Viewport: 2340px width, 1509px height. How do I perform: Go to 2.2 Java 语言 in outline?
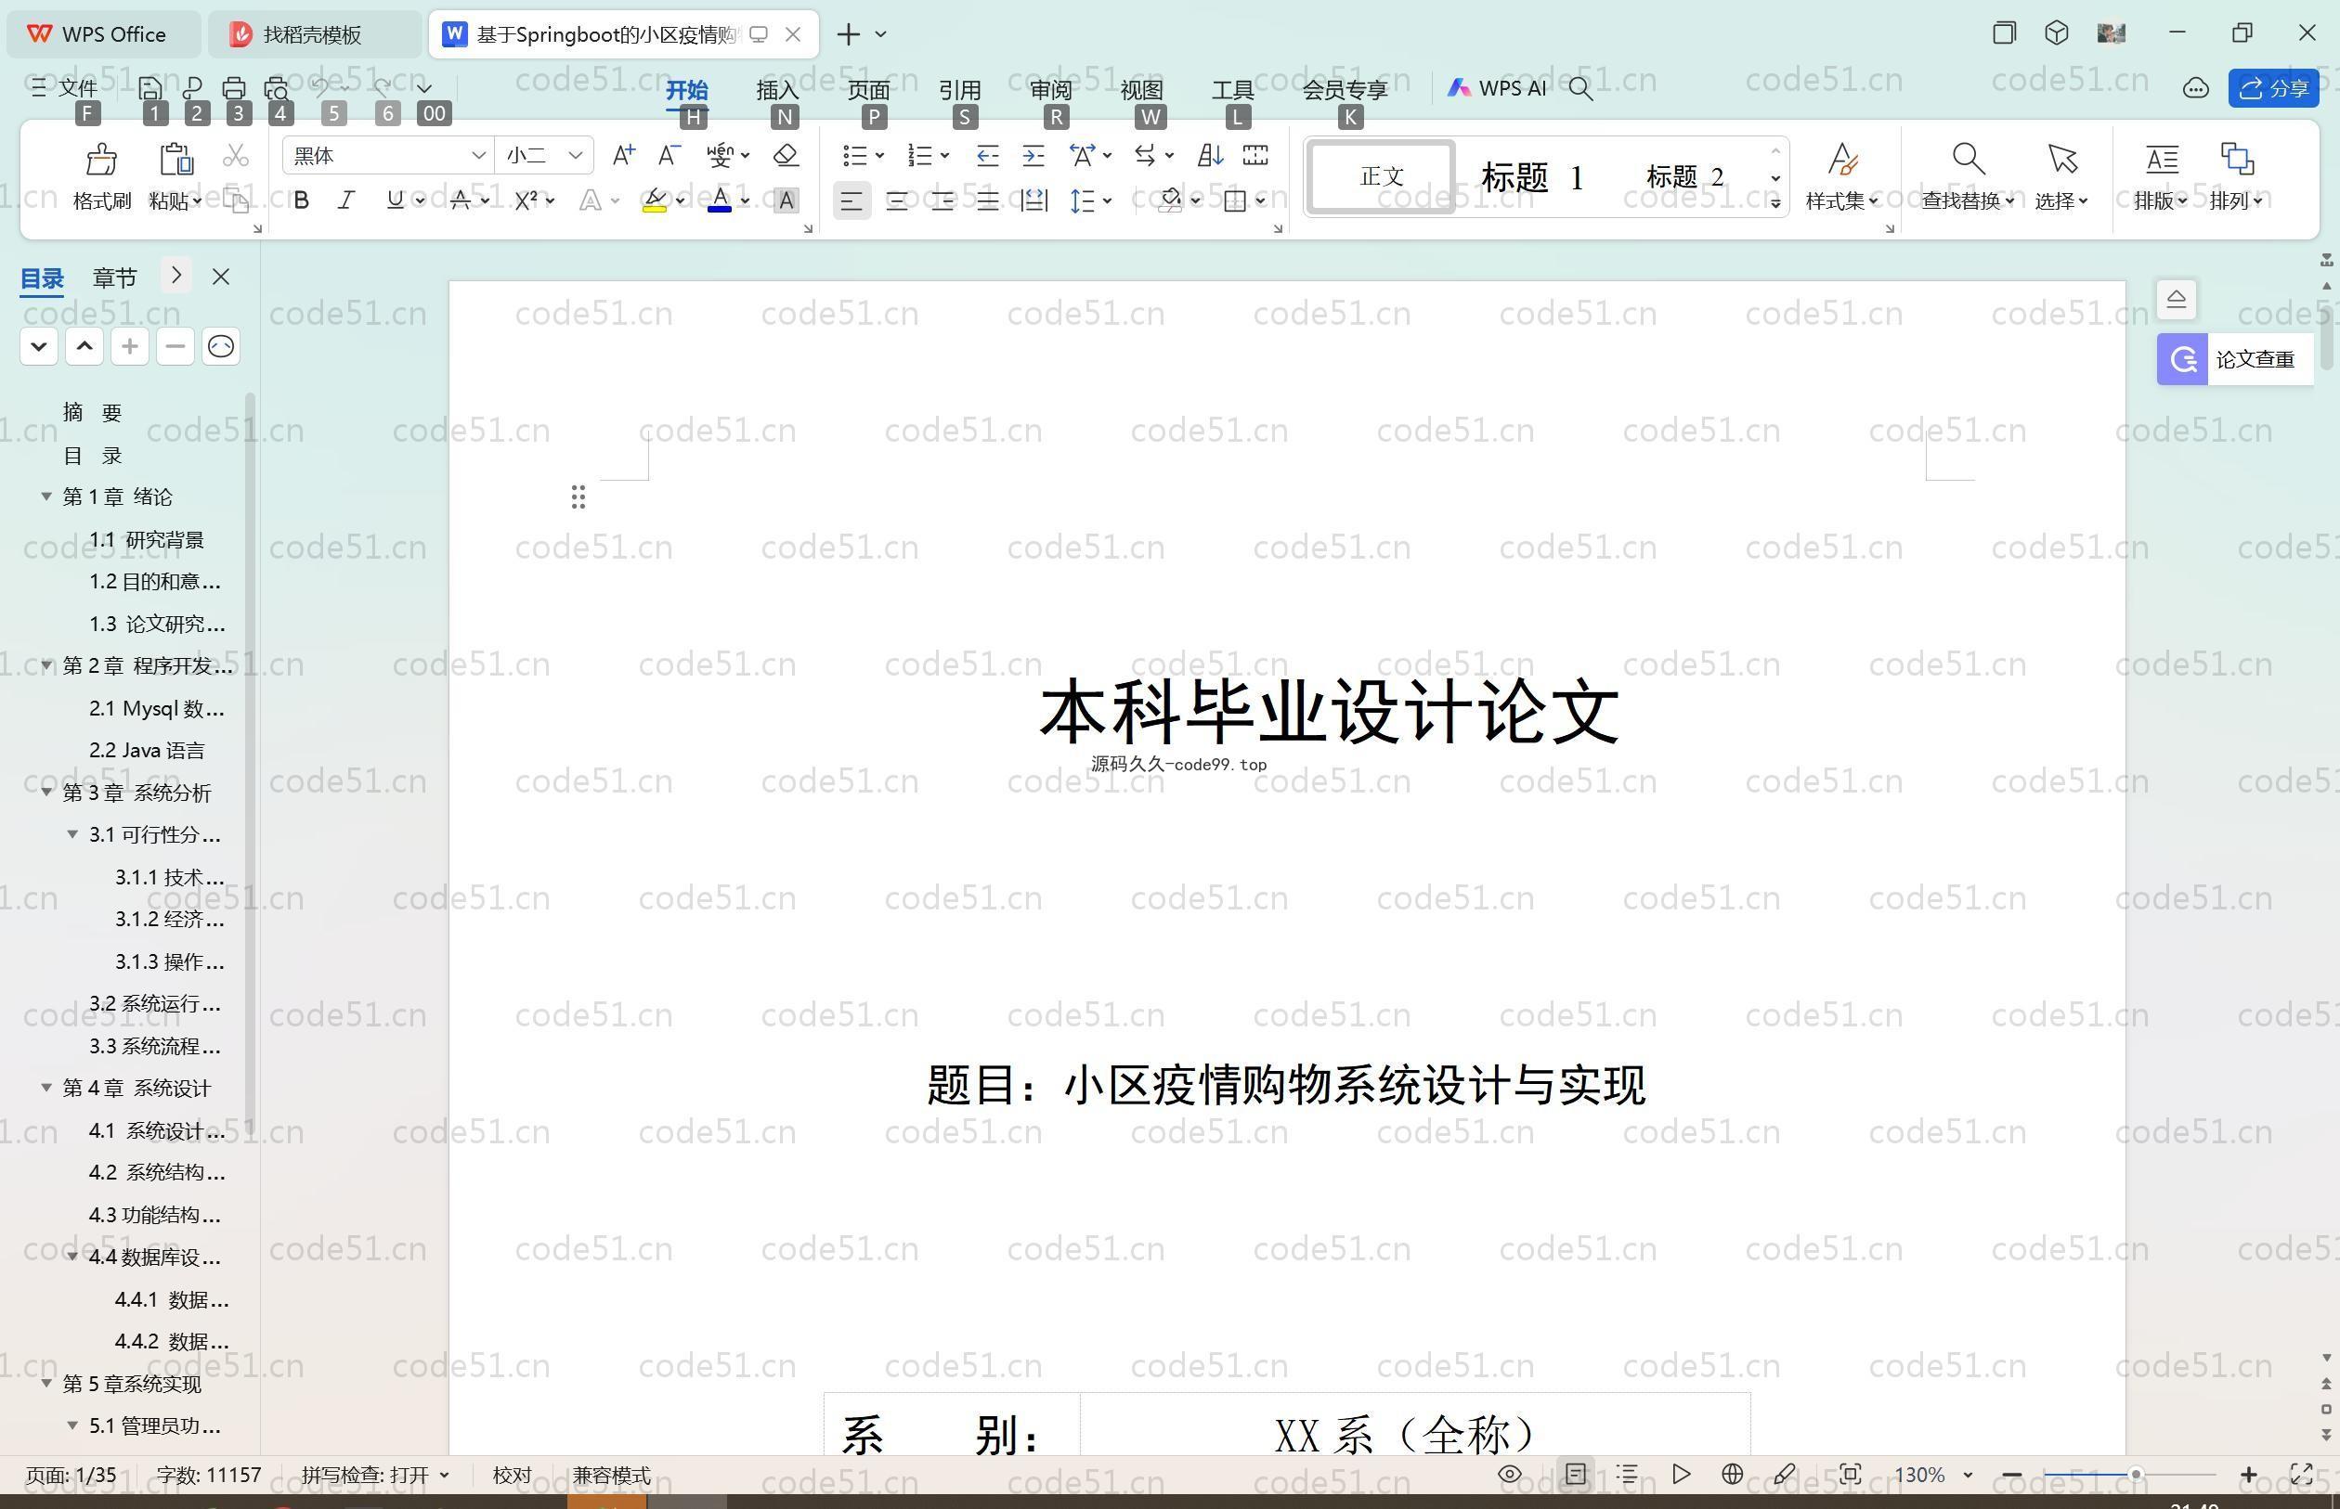coord(147,751)
